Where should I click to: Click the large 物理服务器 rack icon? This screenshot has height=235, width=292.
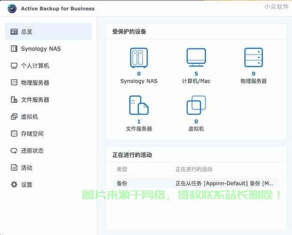click(x=254, y=57)
